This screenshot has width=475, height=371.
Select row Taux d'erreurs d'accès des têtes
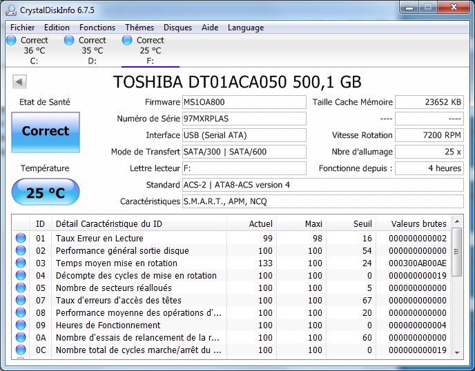click(x=231, y=300)
